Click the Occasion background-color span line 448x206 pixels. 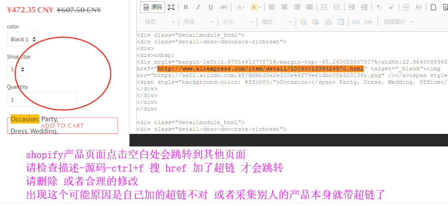292,82
